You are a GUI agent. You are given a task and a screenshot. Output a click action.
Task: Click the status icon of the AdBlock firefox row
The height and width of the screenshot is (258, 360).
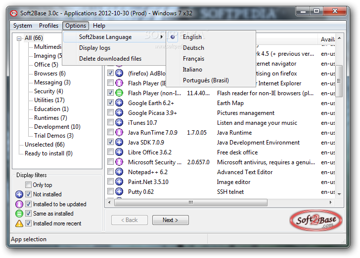pyautogui.click(x=119, y=74)
